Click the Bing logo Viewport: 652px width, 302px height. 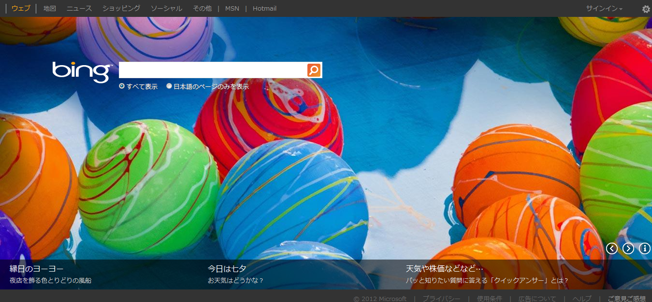coord(82,71)
